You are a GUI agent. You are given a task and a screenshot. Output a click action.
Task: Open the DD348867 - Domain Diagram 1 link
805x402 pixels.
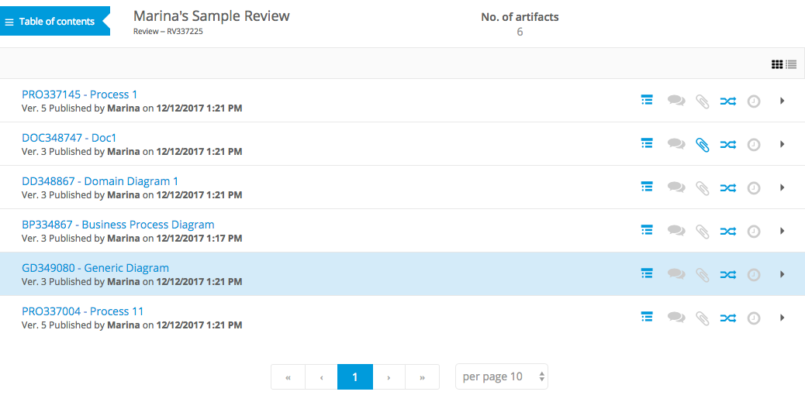point(100,181)
